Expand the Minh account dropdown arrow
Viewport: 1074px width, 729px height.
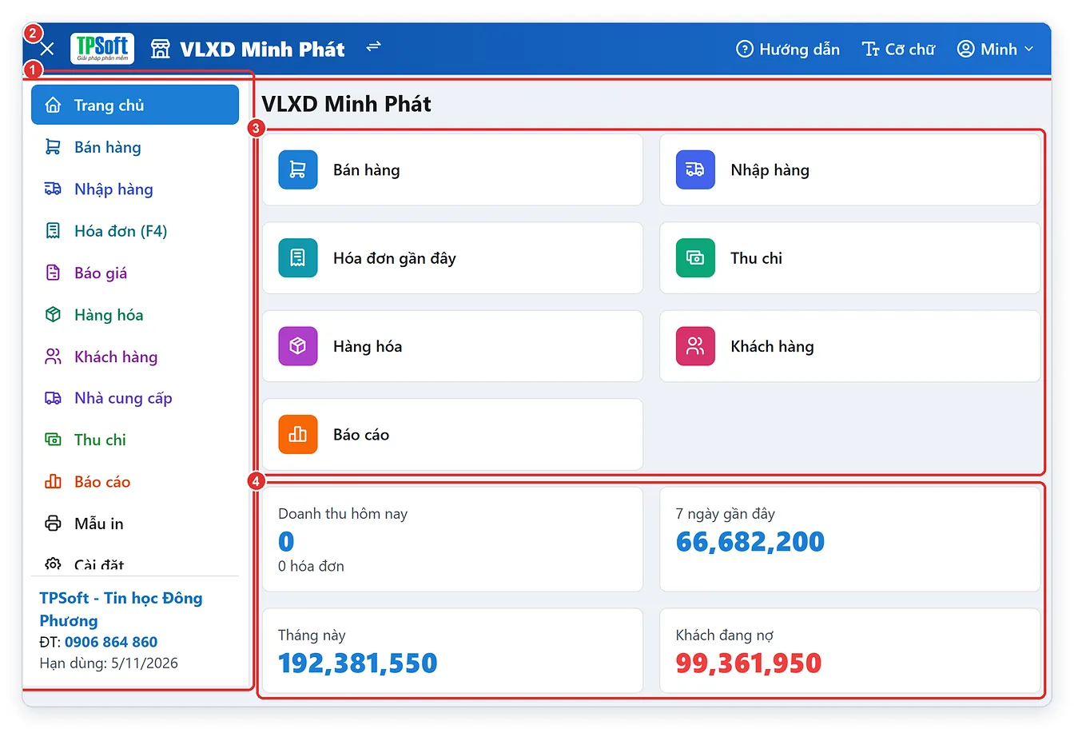coord(1028,50)
